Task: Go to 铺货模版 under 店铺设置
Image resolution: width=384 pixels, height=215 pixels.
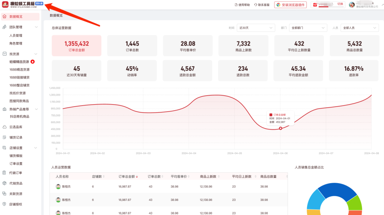Action: click(16, 156)
